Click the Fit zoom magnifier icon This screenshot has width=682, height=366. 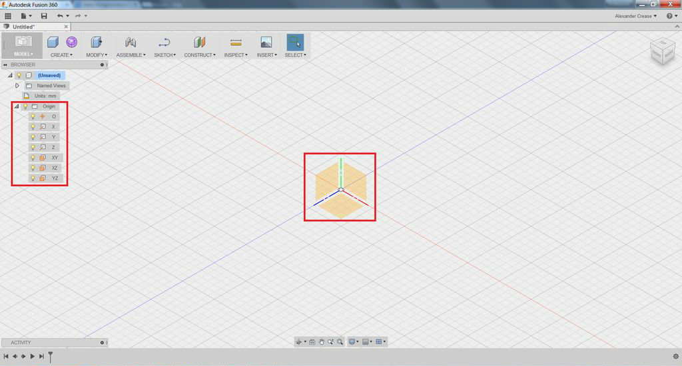(340, 342)
